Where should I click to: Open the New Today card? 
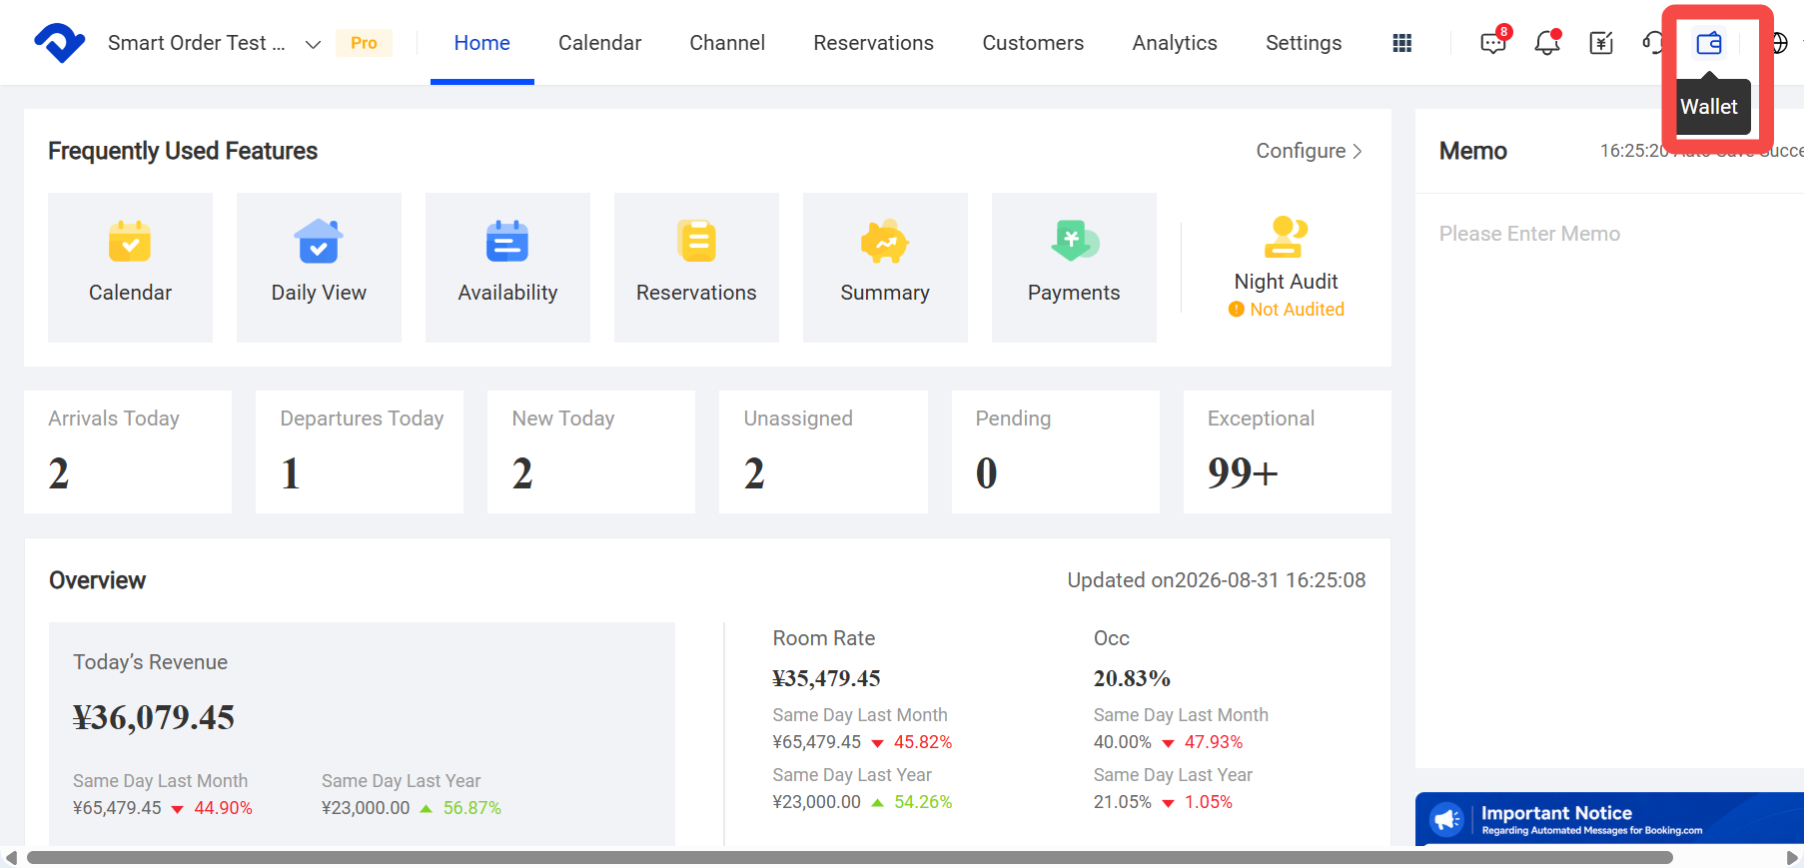point(591,451)
